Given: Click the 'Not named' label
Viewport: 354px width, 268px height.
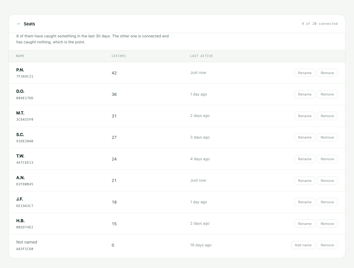Looking at the screenshot, I should point(27,242).
